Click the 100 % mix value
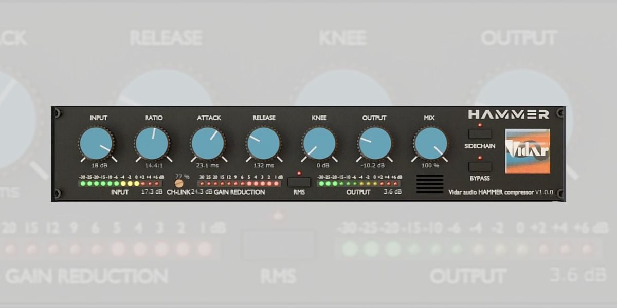The height and width of the screenshot is (308, 617). point(430,166)
